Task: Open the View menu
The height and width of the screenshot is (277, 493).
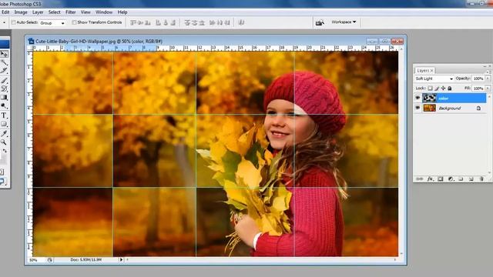Action: (86, 12)
